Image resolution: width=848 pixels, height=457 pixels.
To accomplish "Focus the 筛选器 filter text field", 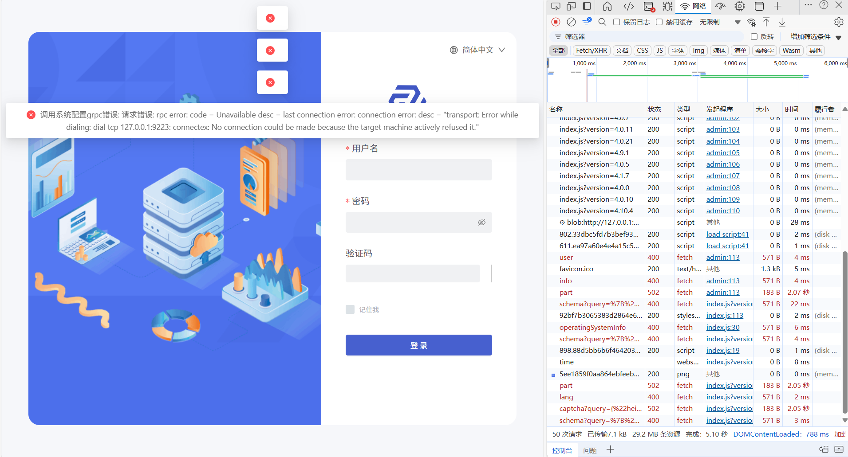I will click(x=648, y=36).
